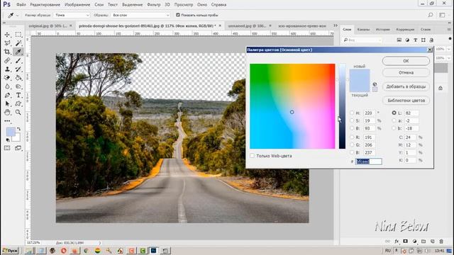Image resolution: width=454 pixels, height=255 pixels.
Task: Click the Windows Пуск start button
Action: point(10,251)
